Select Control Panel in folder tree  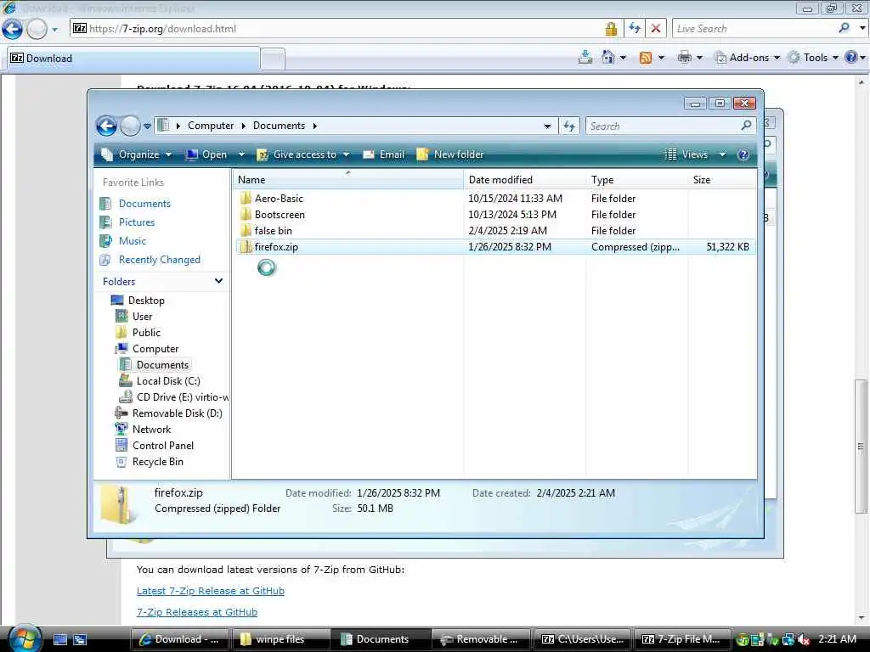(163, 445)
